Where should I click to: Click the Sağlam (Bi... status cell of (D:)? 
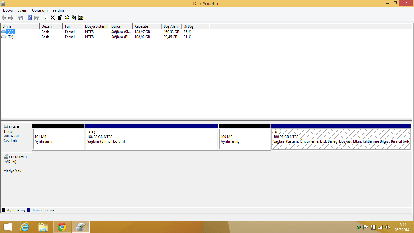pos(121,37)
